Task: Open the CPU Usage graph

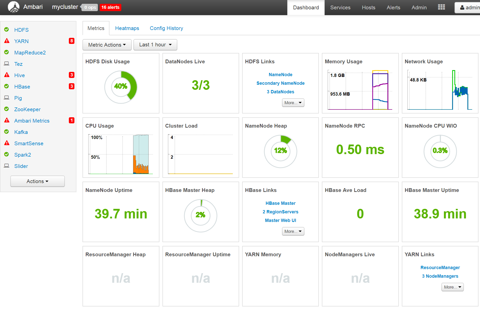Action: click(x=121, y=154)
